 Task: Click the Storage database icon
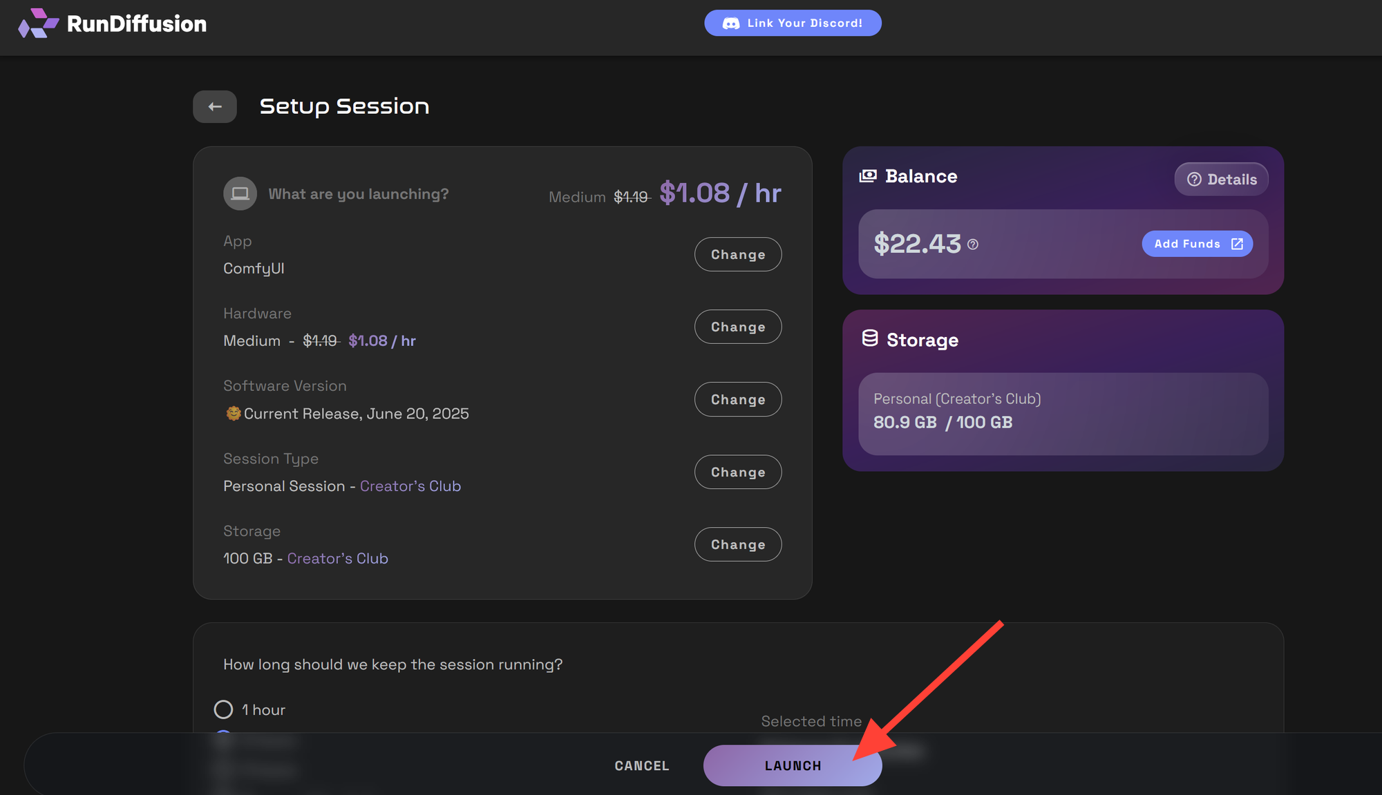[x=870, y=338]
